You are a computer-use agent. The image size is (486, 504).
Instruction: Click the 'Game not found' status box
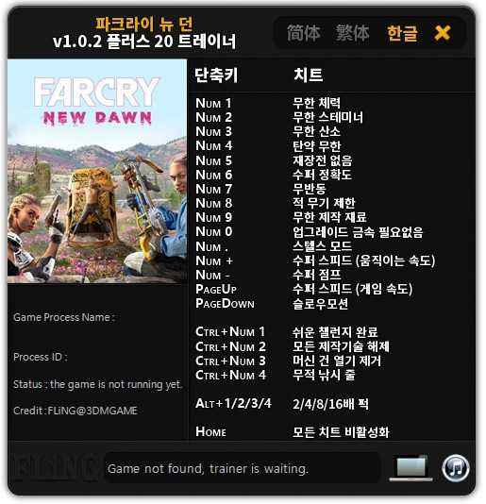pyautogui.click(x=243, y=470)
